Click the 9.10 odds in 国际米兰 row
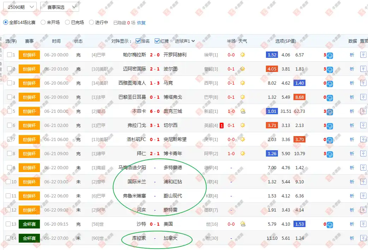 click(x=299, y=182)
